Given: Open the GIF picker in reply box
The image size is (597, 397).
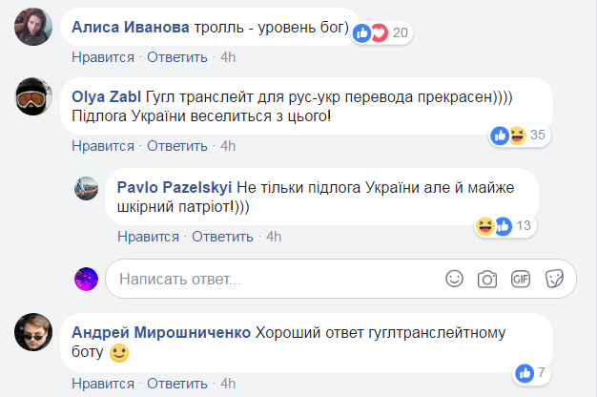Looking at the screenshot, I should (x=520, y=279).
